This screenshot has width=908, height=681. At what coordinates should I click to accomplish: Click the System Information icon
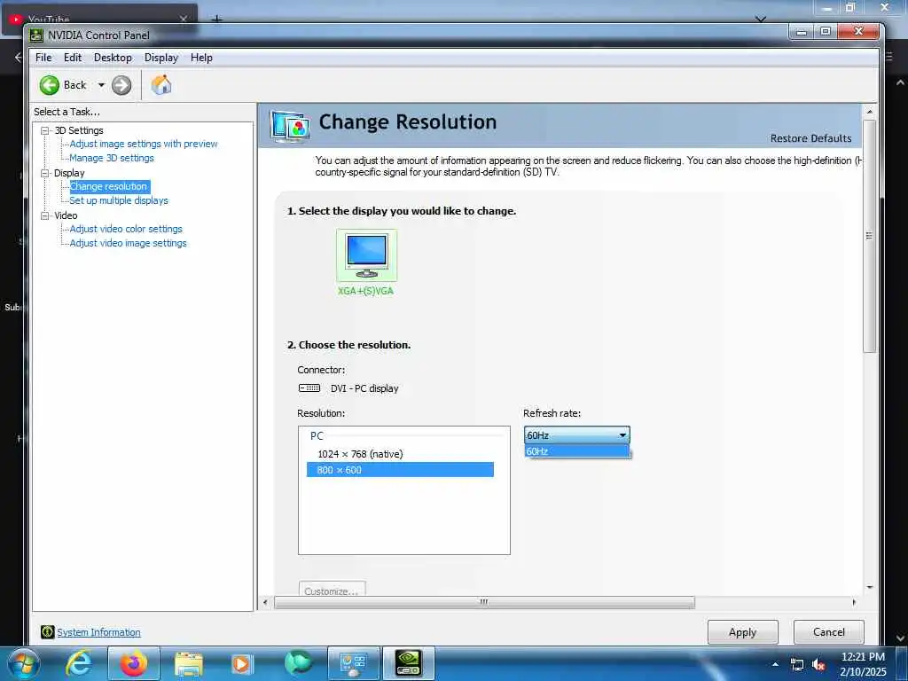coord(48,631)
